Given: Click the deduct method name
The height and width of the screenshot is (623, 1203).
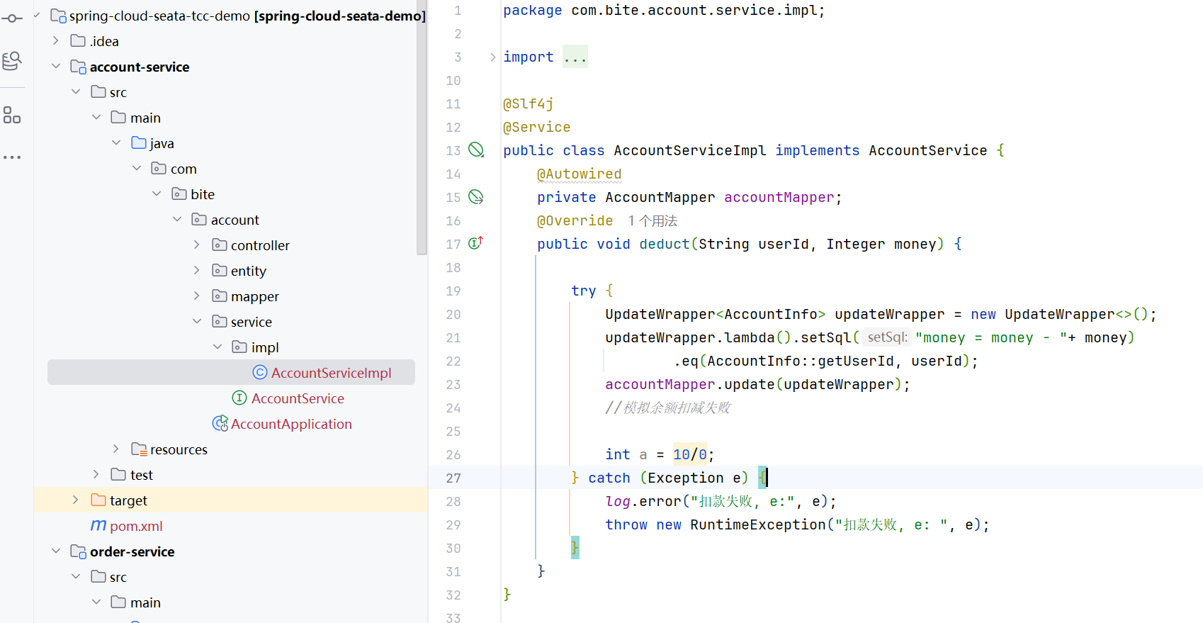Looking at the screenshot, I should click(x=665, y=244).
